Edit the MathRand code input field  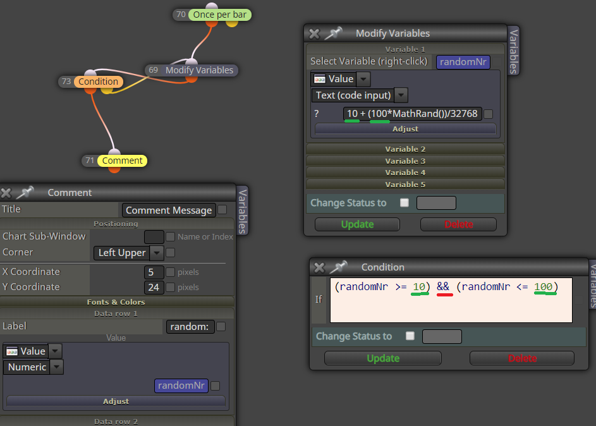coord(413,114)
